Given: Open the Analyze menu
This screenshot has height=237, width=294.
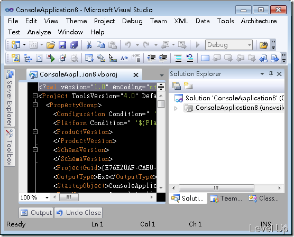Looking at the screenshot, I should click(39, 32).
